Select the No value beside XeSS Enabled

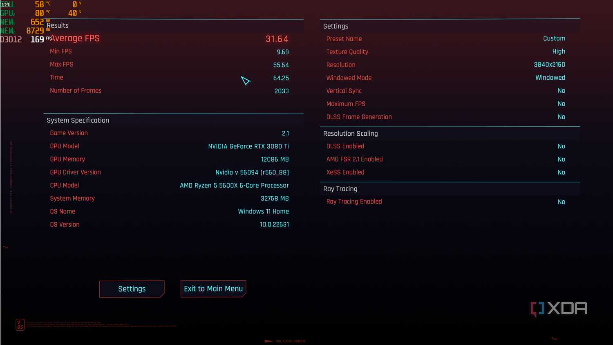click(562, 172)
